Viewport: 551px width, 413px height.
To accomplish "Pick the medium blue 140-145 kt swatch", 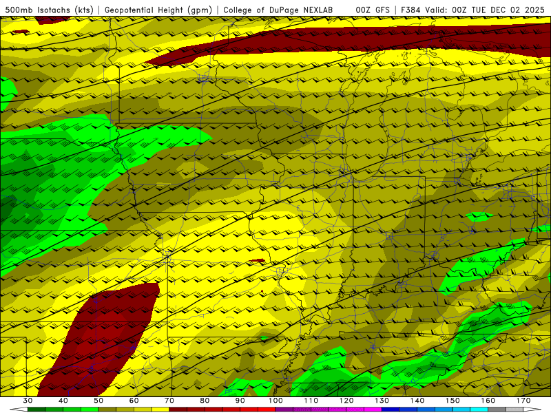I will click(426, 410).
